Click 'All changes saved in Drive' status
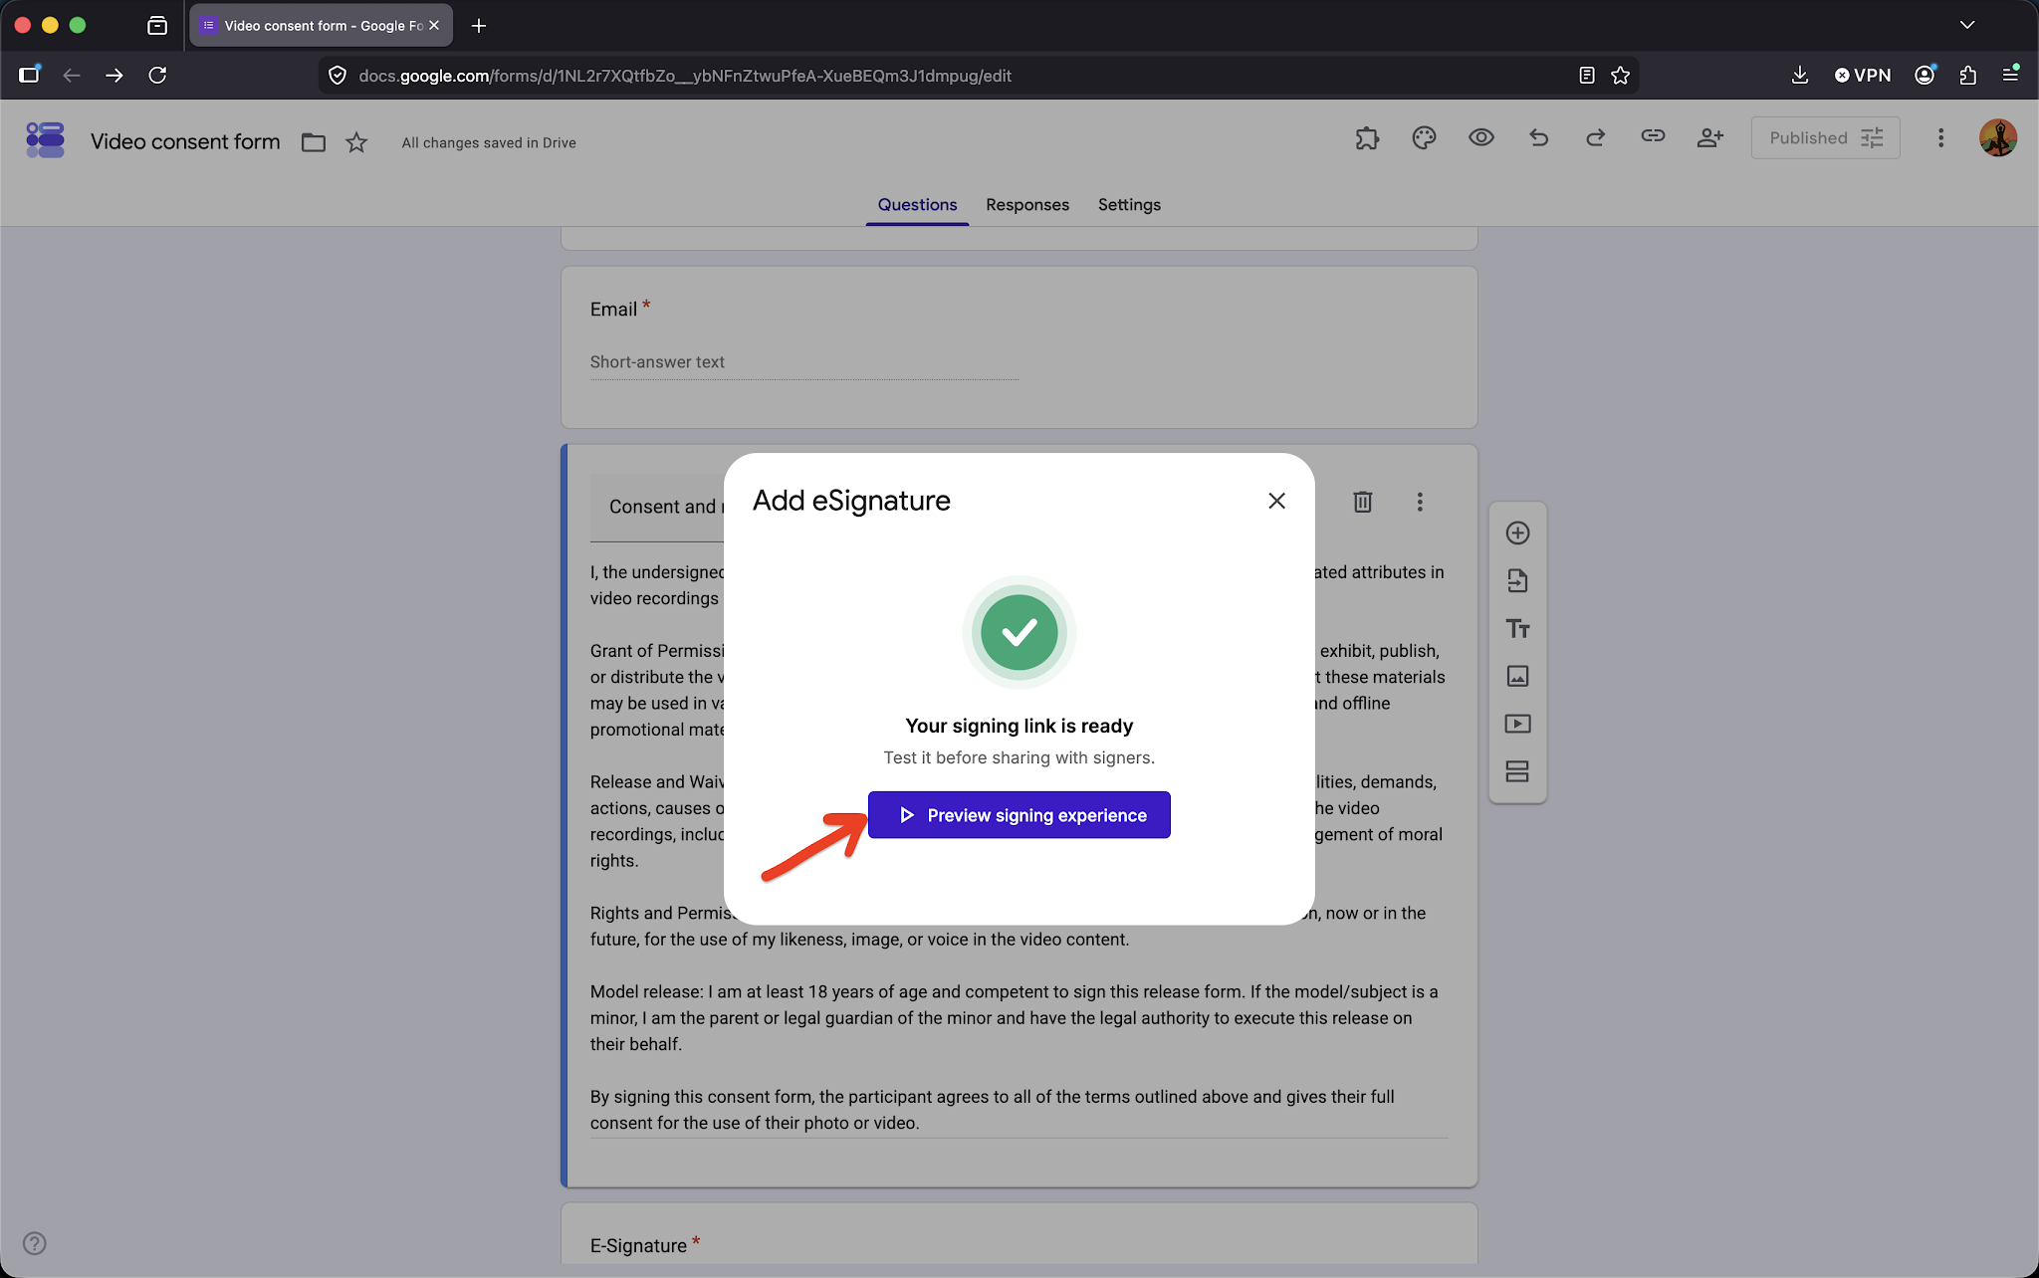Screen dimensions: 2039x1278 click(x=489, y=143)
